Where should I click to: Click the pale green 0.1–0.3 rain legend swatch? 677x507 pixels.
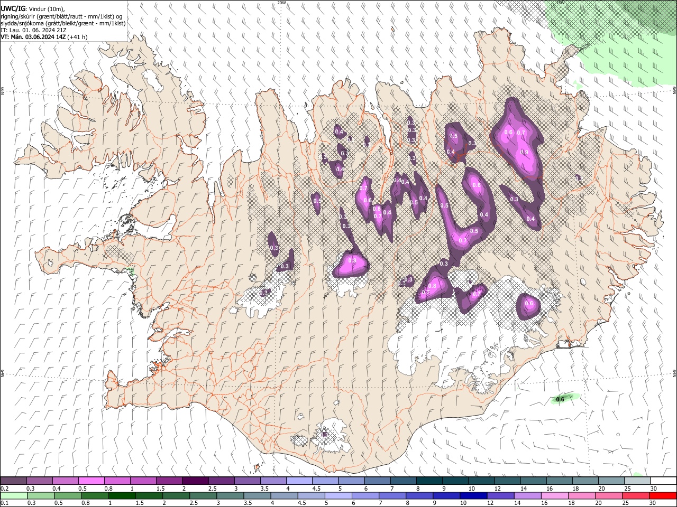14,495
